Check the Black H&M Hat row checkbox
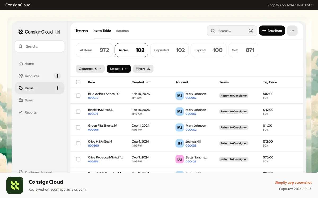The width and height of the screenshot is (318, 198). pos(78,111)
